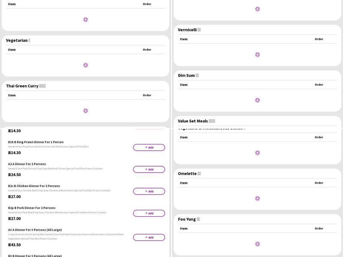Click the Dim Sum loading spinner

point(257,100)
